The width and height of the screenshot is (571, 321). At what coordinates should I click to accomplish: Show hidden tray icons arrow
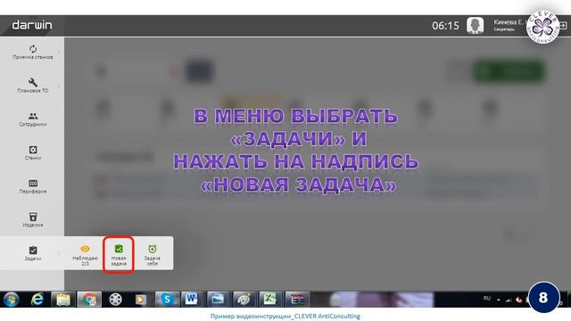coord(499,300)
